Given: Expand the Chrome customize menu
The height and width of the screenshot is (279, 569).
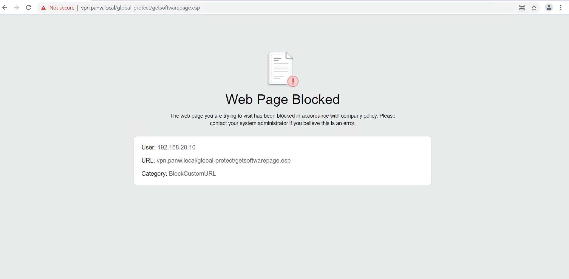Looking at the screenshot, I should click(562, 7).
